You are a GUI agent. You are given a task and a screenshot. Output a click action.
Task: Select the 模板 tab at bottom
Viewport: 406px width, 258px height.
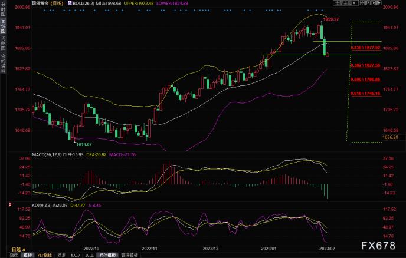(x=28, y=256)
